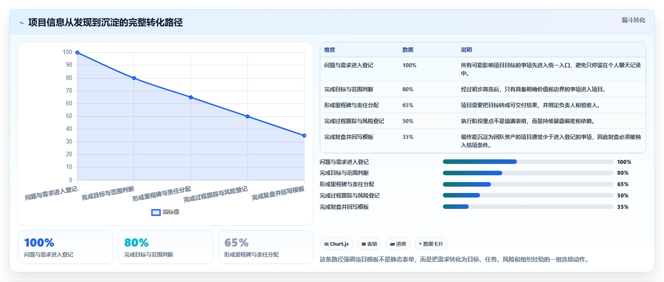This screenshot has width=664, height=282.
Task: Select table cell 形成里程碑与责任分配
Action: (x=352, y=105)
